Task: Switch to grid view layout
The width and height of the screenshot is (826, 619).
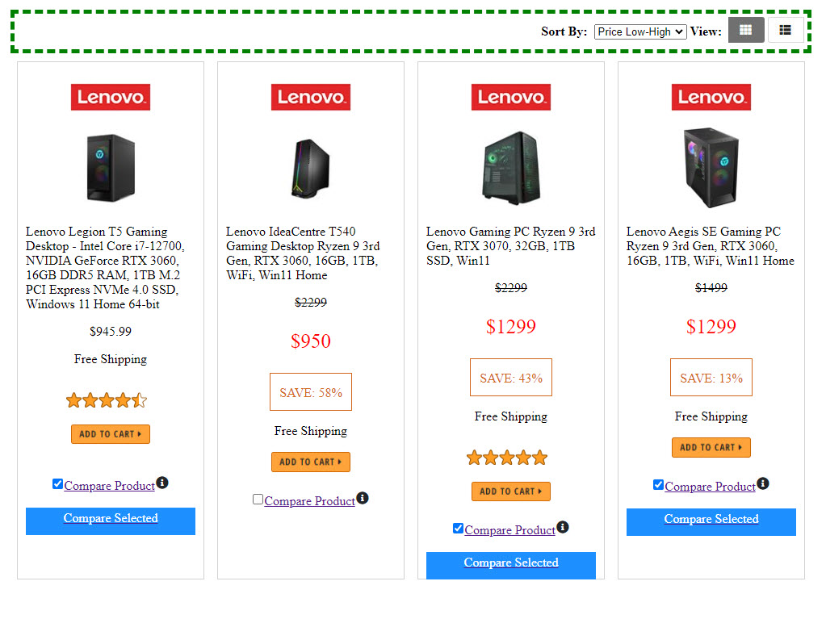Action: 746,31
